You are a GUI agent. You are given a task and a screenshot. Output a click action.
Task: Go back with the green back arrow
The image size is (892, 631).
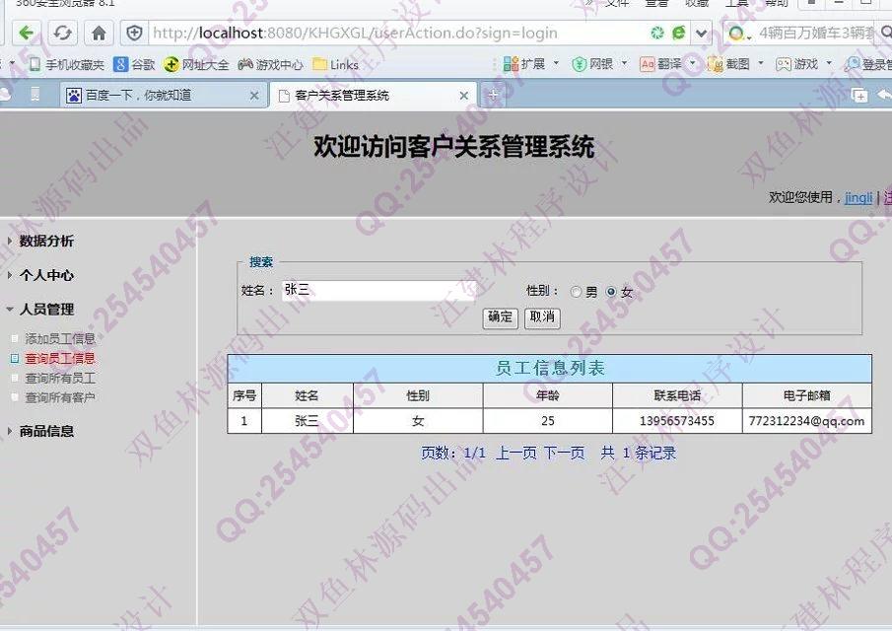pyautogui.click(x=26, y=33)
